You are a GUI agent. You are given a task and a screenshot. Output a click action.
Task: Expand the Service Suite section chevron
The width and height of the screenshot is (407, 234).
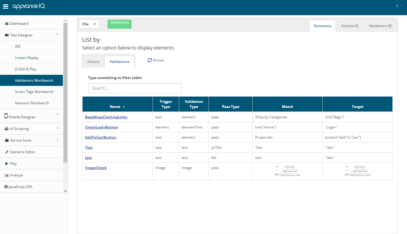pyautogui.click(x=58, y=140)
